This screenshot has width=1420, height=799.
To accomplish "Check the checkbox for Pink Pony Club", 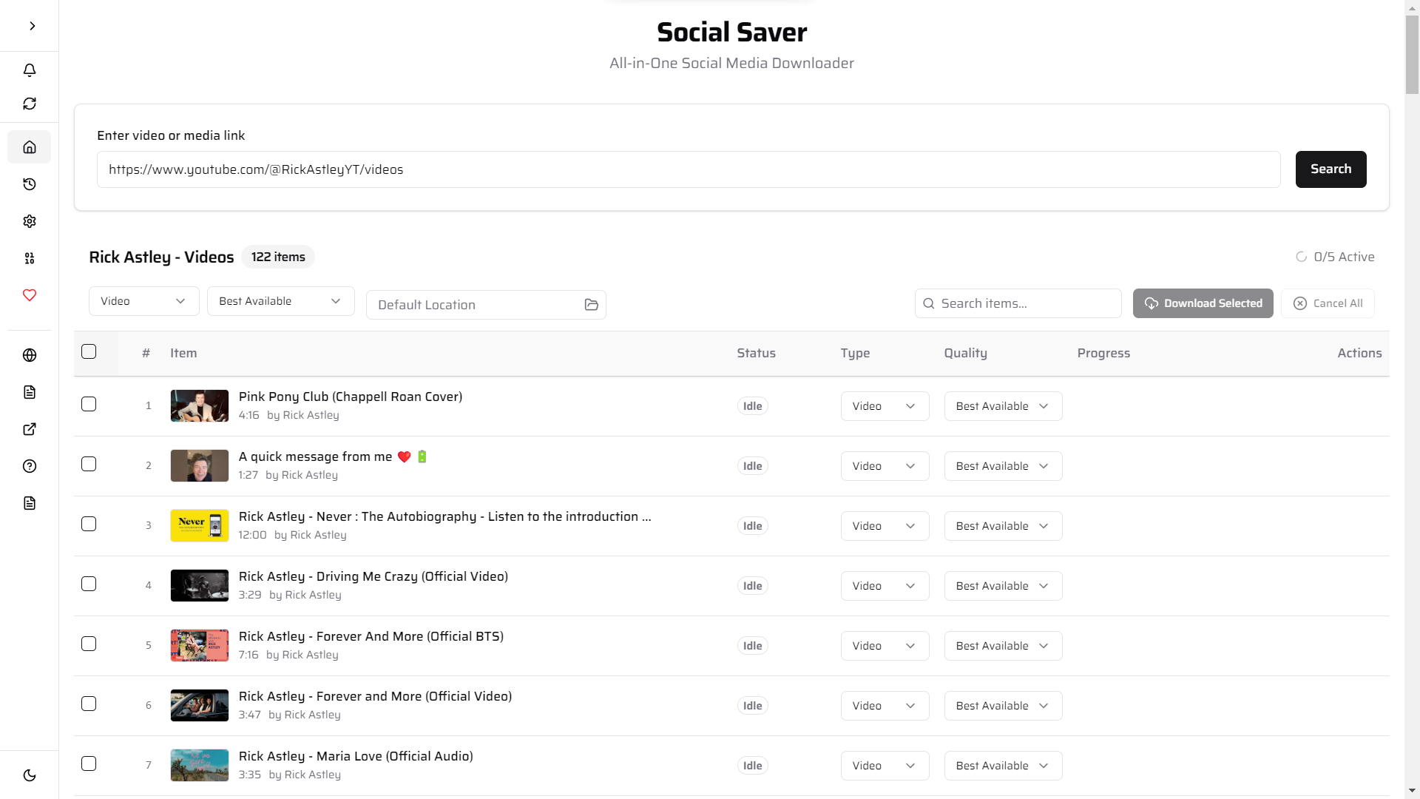I will pyautogui.click(x=88, y=404).
